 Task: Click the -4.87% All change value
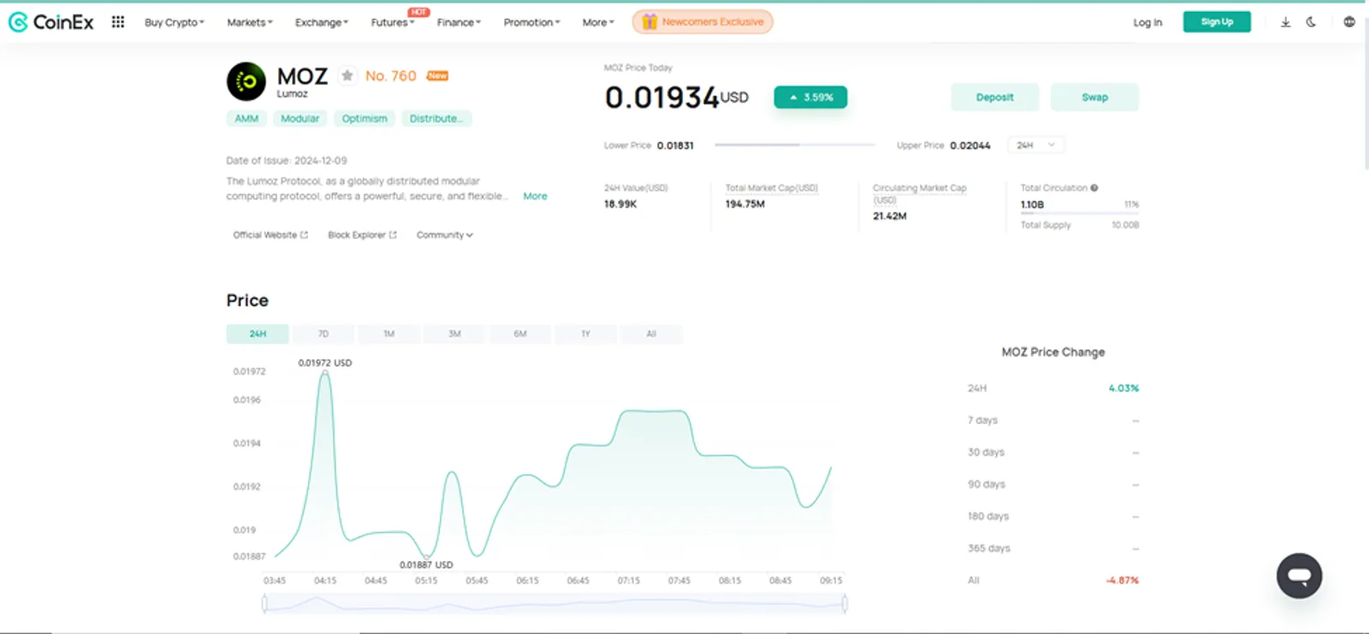[1123, 581]
